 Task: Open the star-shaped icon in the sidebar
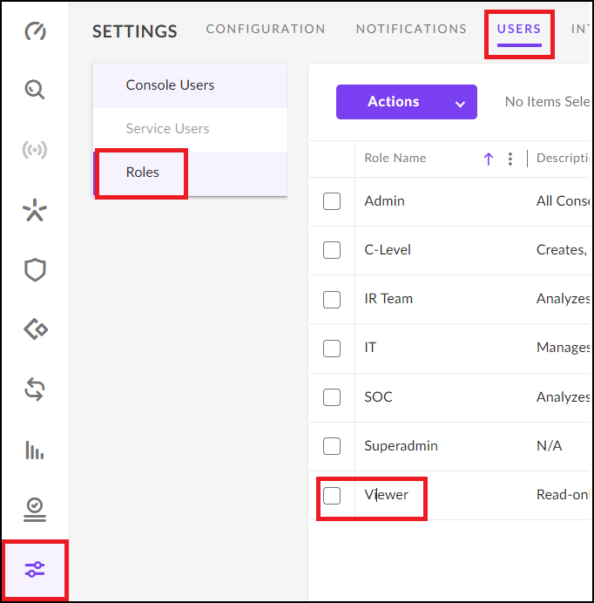click(35, 210)
